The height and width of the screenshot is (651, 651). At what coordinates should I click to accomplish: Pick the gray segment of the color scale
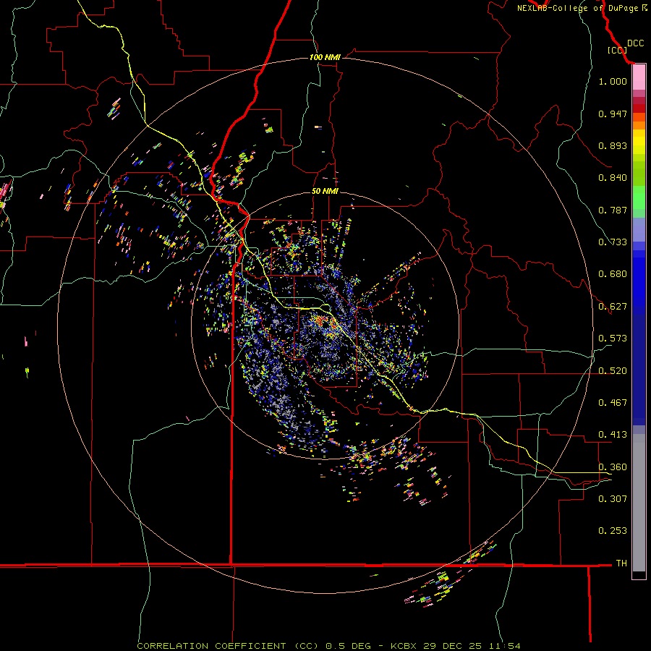click(639, 503)
